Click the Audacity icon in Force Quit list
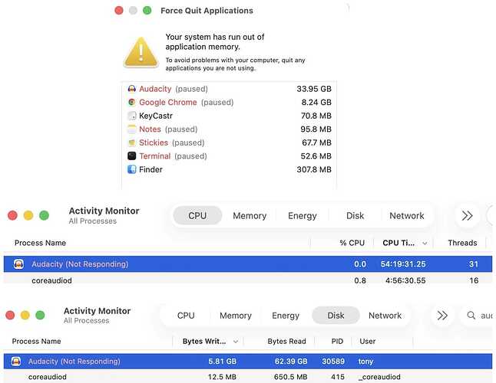Screen dimensions: 496x383 click(x=131, y=89)
